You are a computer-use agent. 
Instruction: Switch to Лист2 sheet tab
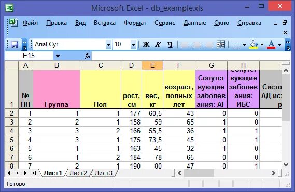pos(78,173)
